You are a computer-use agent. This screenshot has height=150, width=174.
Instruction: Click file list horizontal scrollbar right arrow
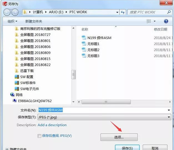coord(170,102)
